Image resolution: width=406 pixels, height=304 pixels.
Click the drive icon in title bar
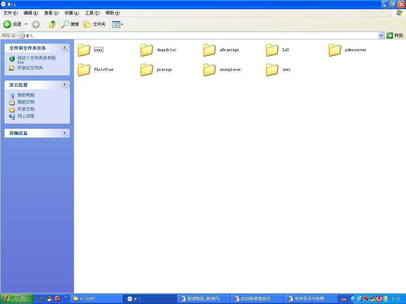[4, 4]
